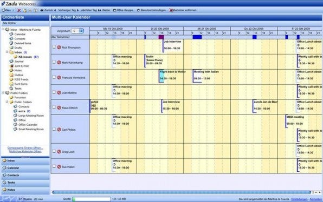The width and height of the screenshot is (323, 202).
Task: Collapse the nested Public Folders subfolder
Action: click(7, 102)
